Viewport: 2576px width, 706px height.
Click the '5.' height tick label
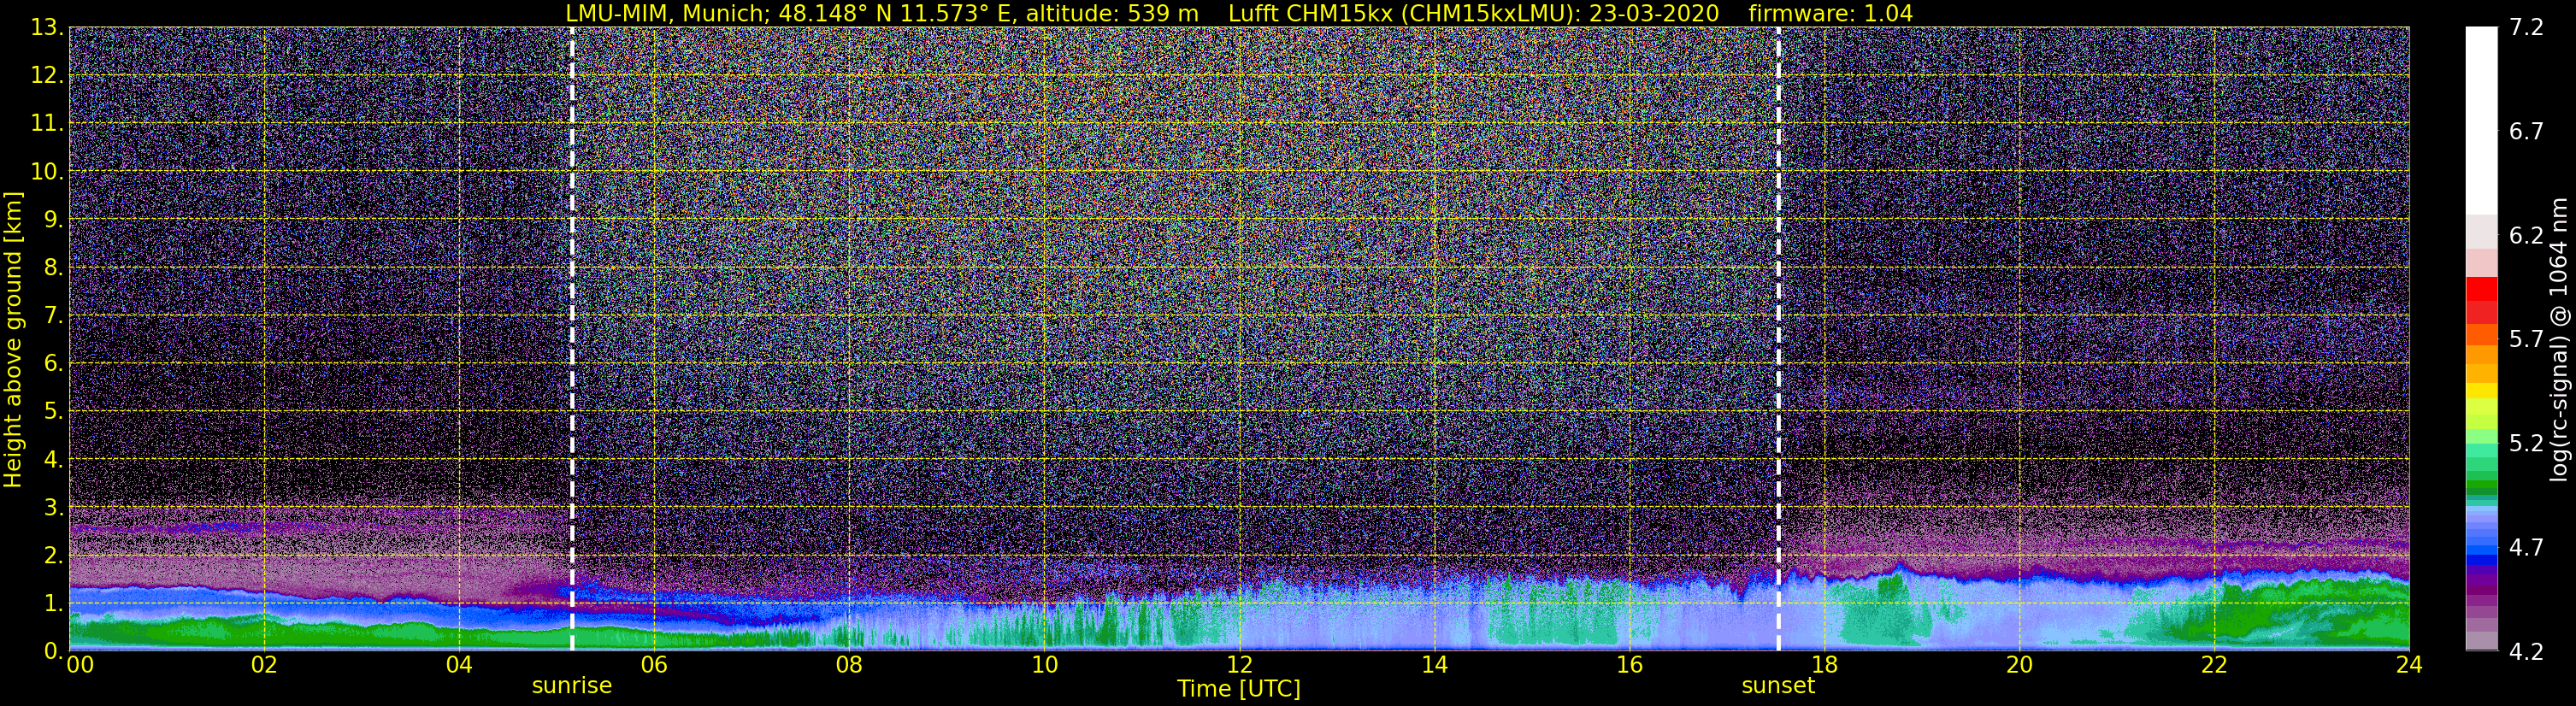point(54,411)
